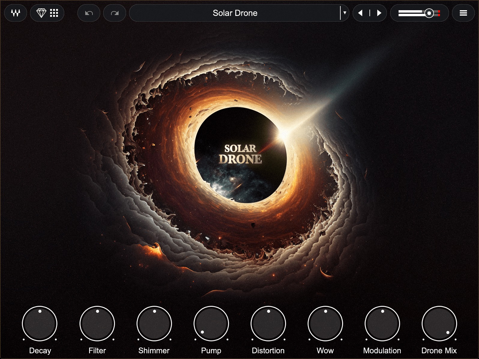Open the hamburger menu
Screen dimensions: 479x359
(x=463, y=13)
